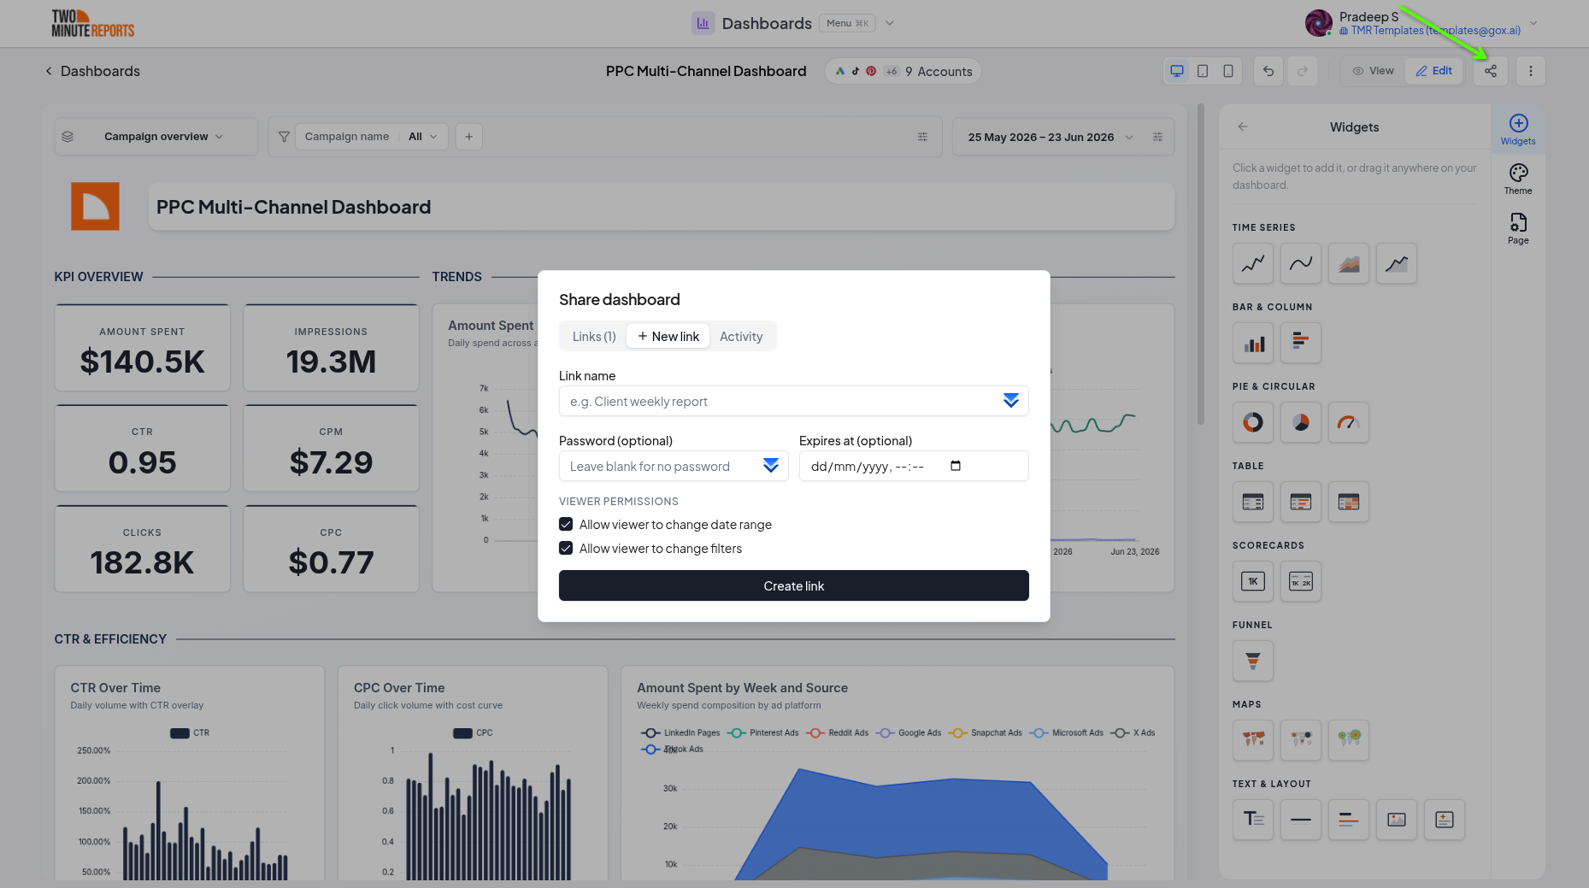Viewport: 1589px width, 888px height.
Task: Add the first map widget
Action: pyautogui.click(x=1253, y=740)
